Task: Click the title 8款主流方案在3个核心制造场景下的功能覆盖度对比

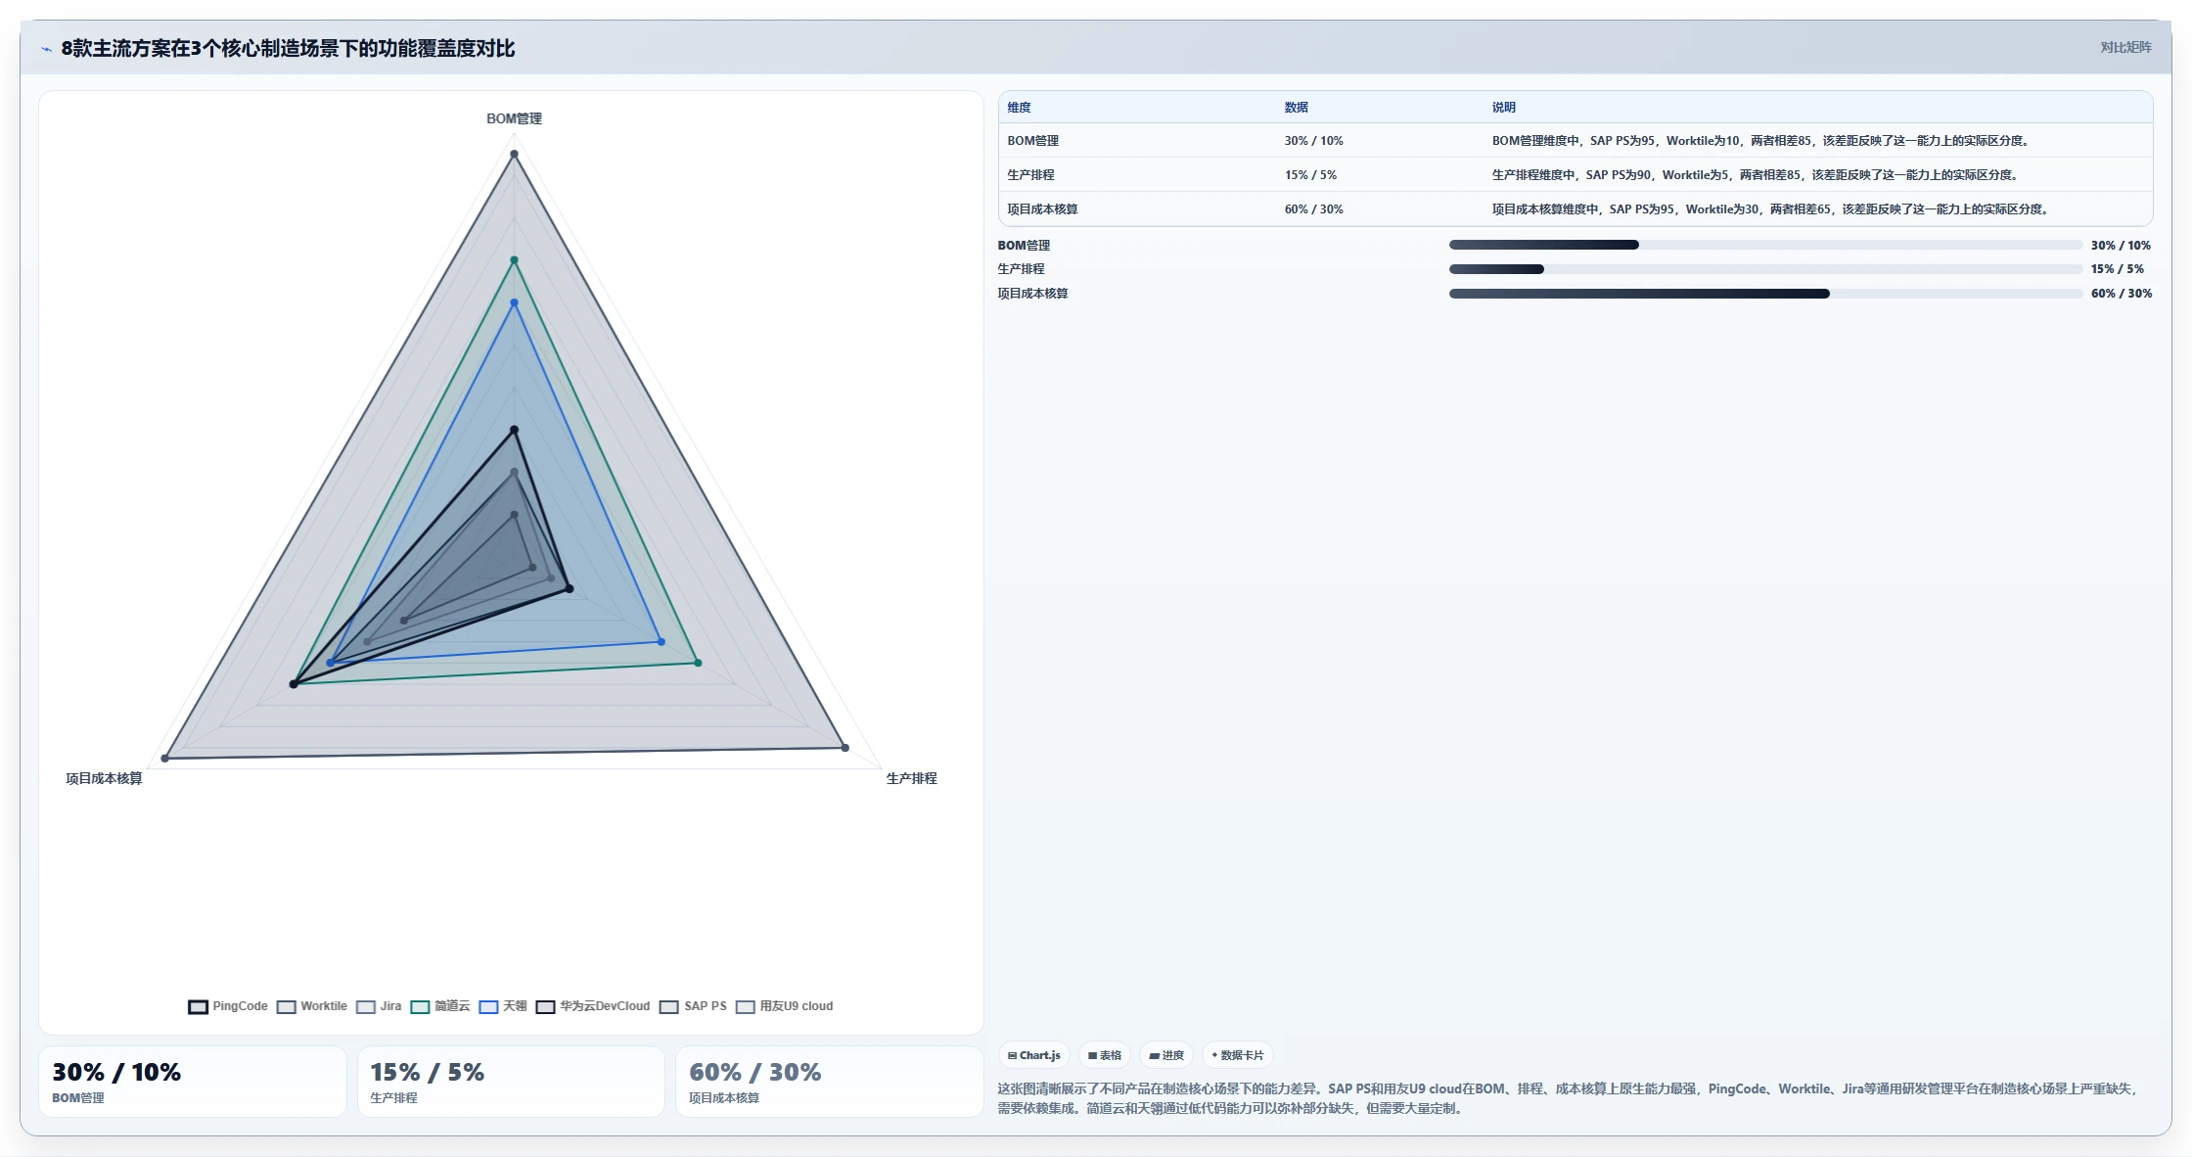Action: (288, 48)
